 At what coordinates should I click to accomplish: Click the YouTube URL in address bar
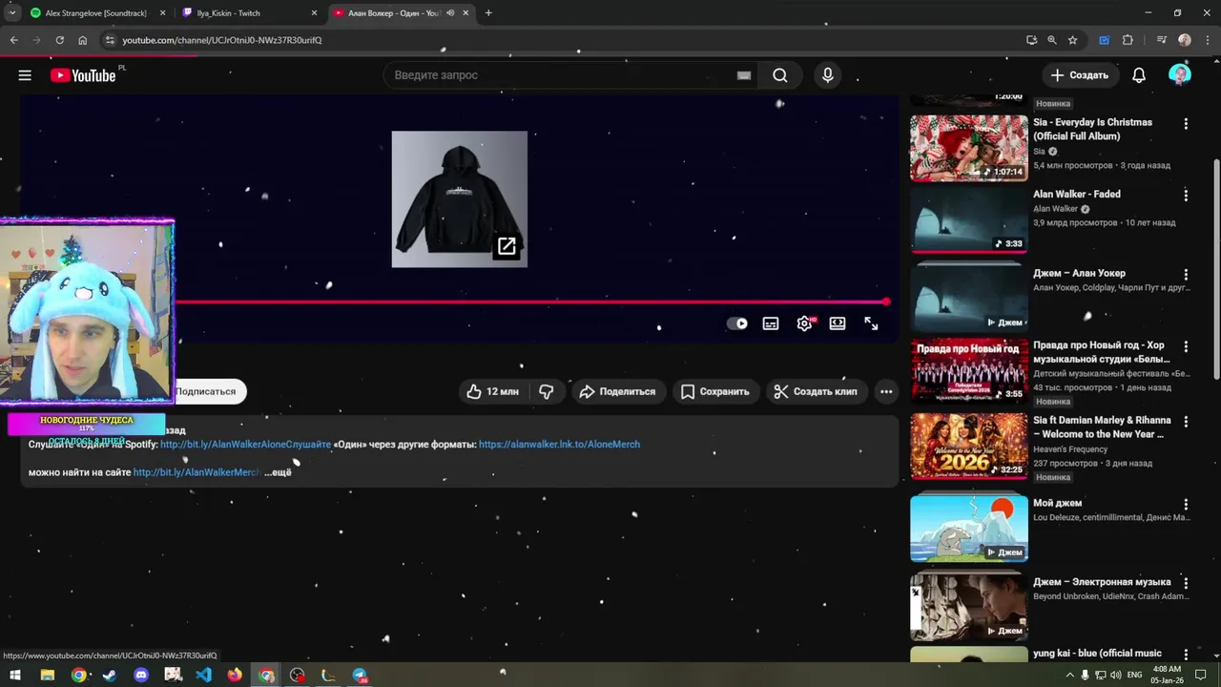pyautogui.click(x=221, y=40)
